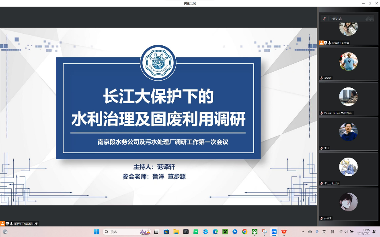The height and width of the screenshot is (237, 380).
Task: Toggle the 拼 pinyin input mode indicator
Action: click(x=333, y=232)
